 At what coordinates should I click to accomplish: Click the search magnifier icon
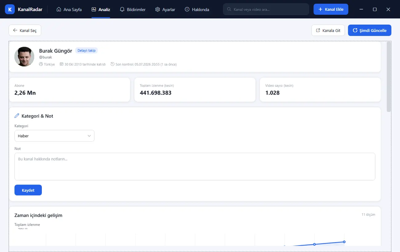[229, 9]
